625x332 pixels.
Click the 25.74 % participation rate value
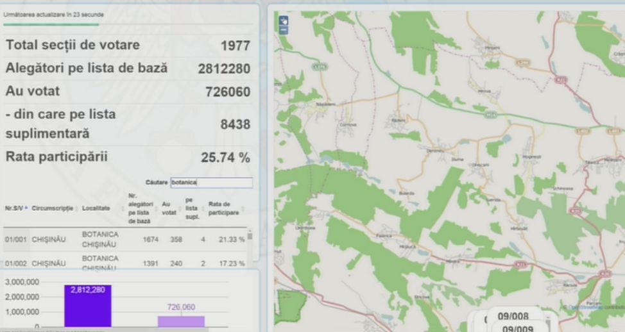[x=225, y=157]
